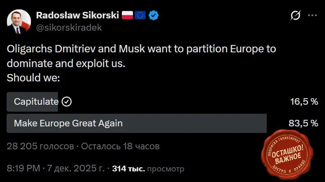Image resolution: width=325 pixels, height=182 pixels.
Task: Click the Grok icon on the tweet
Action: pyautogui.click(x=295, y=16)
